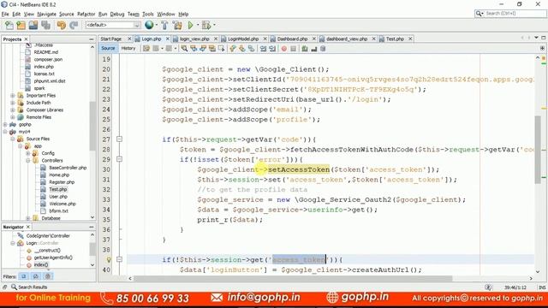Click the globe browser icon
Screen dimensions: 548x308
(149, 25)
